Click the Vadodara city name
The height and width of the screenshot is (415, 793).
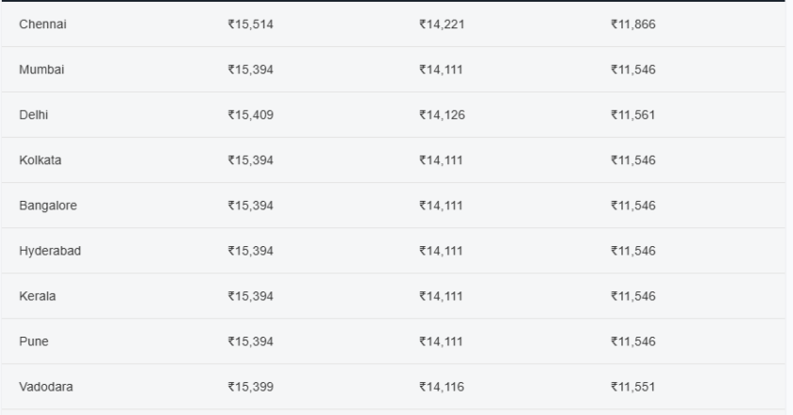coord(44,387)
